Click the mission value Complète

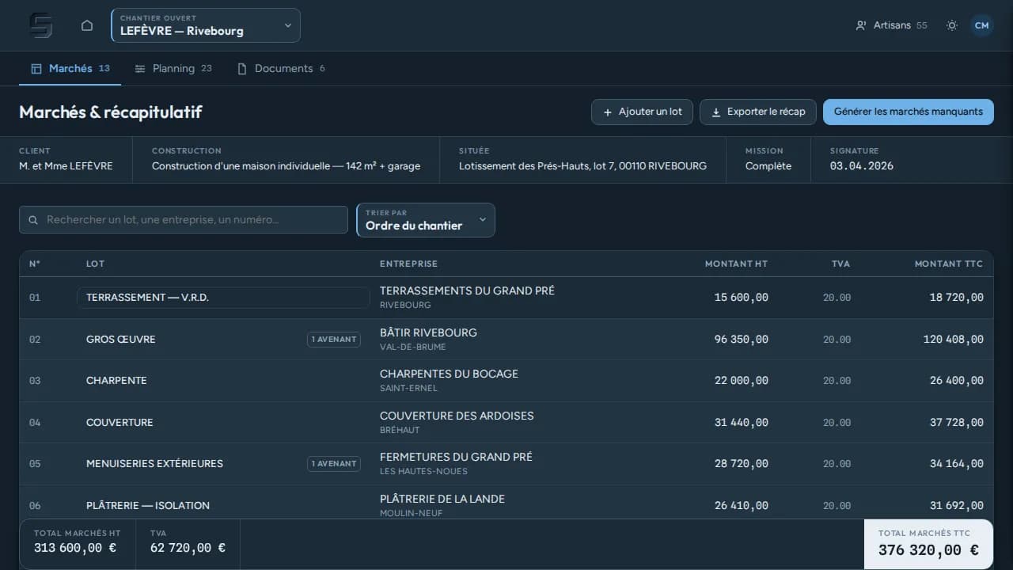click(768, 166)
